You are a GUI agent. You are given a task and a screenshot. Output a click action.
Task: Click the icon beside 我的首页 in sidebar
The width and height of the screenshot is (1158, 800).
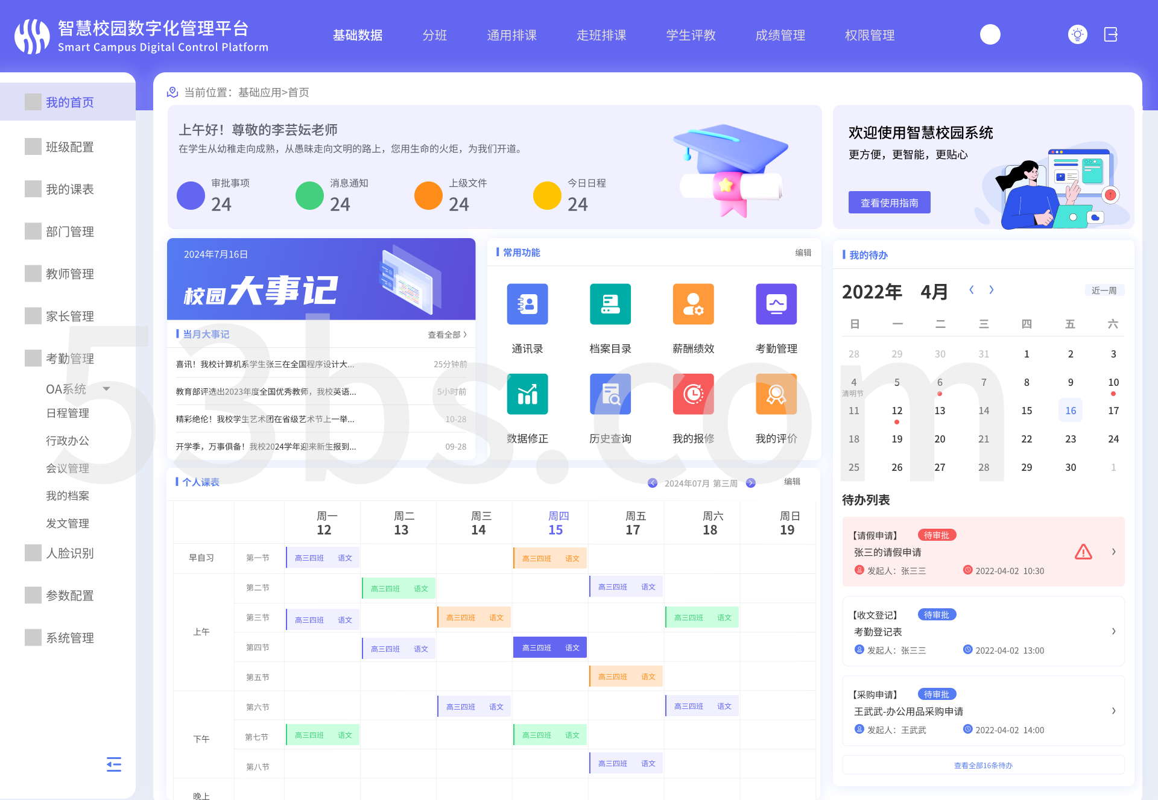[33, 102]
